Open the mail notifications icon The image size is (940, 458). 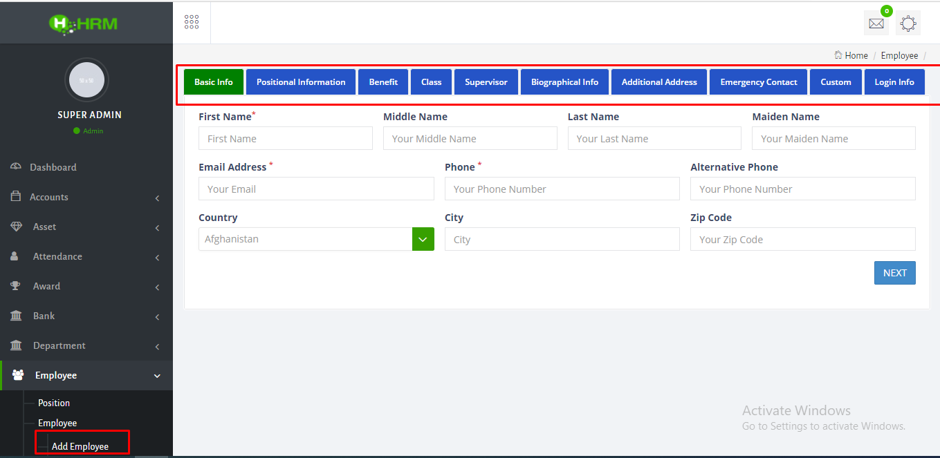coord(876,23)
